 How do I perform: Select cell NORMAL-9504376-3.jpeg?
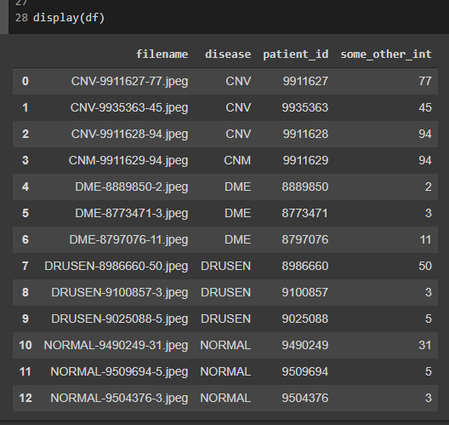119,398
